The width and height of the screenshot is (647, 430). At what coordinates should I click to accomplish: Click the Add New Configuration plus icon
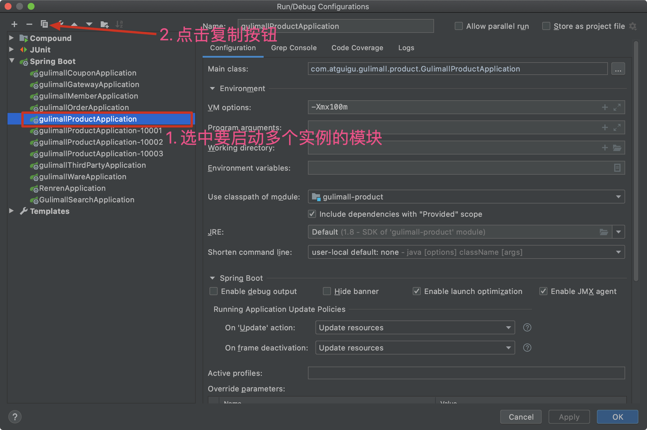(14, 24)
